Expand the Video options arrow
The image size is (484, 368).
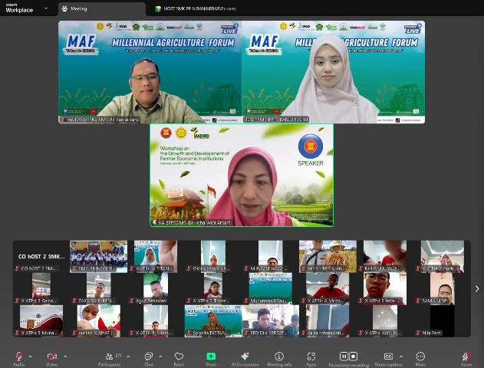64,356
